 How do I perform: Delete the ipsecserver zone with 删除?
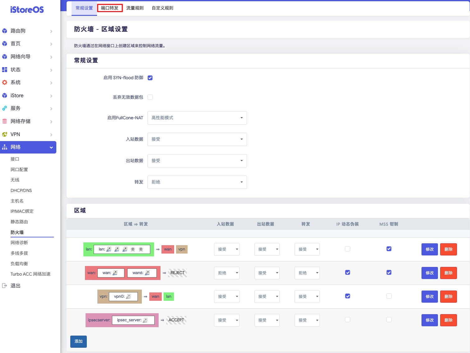coord(448,320)
